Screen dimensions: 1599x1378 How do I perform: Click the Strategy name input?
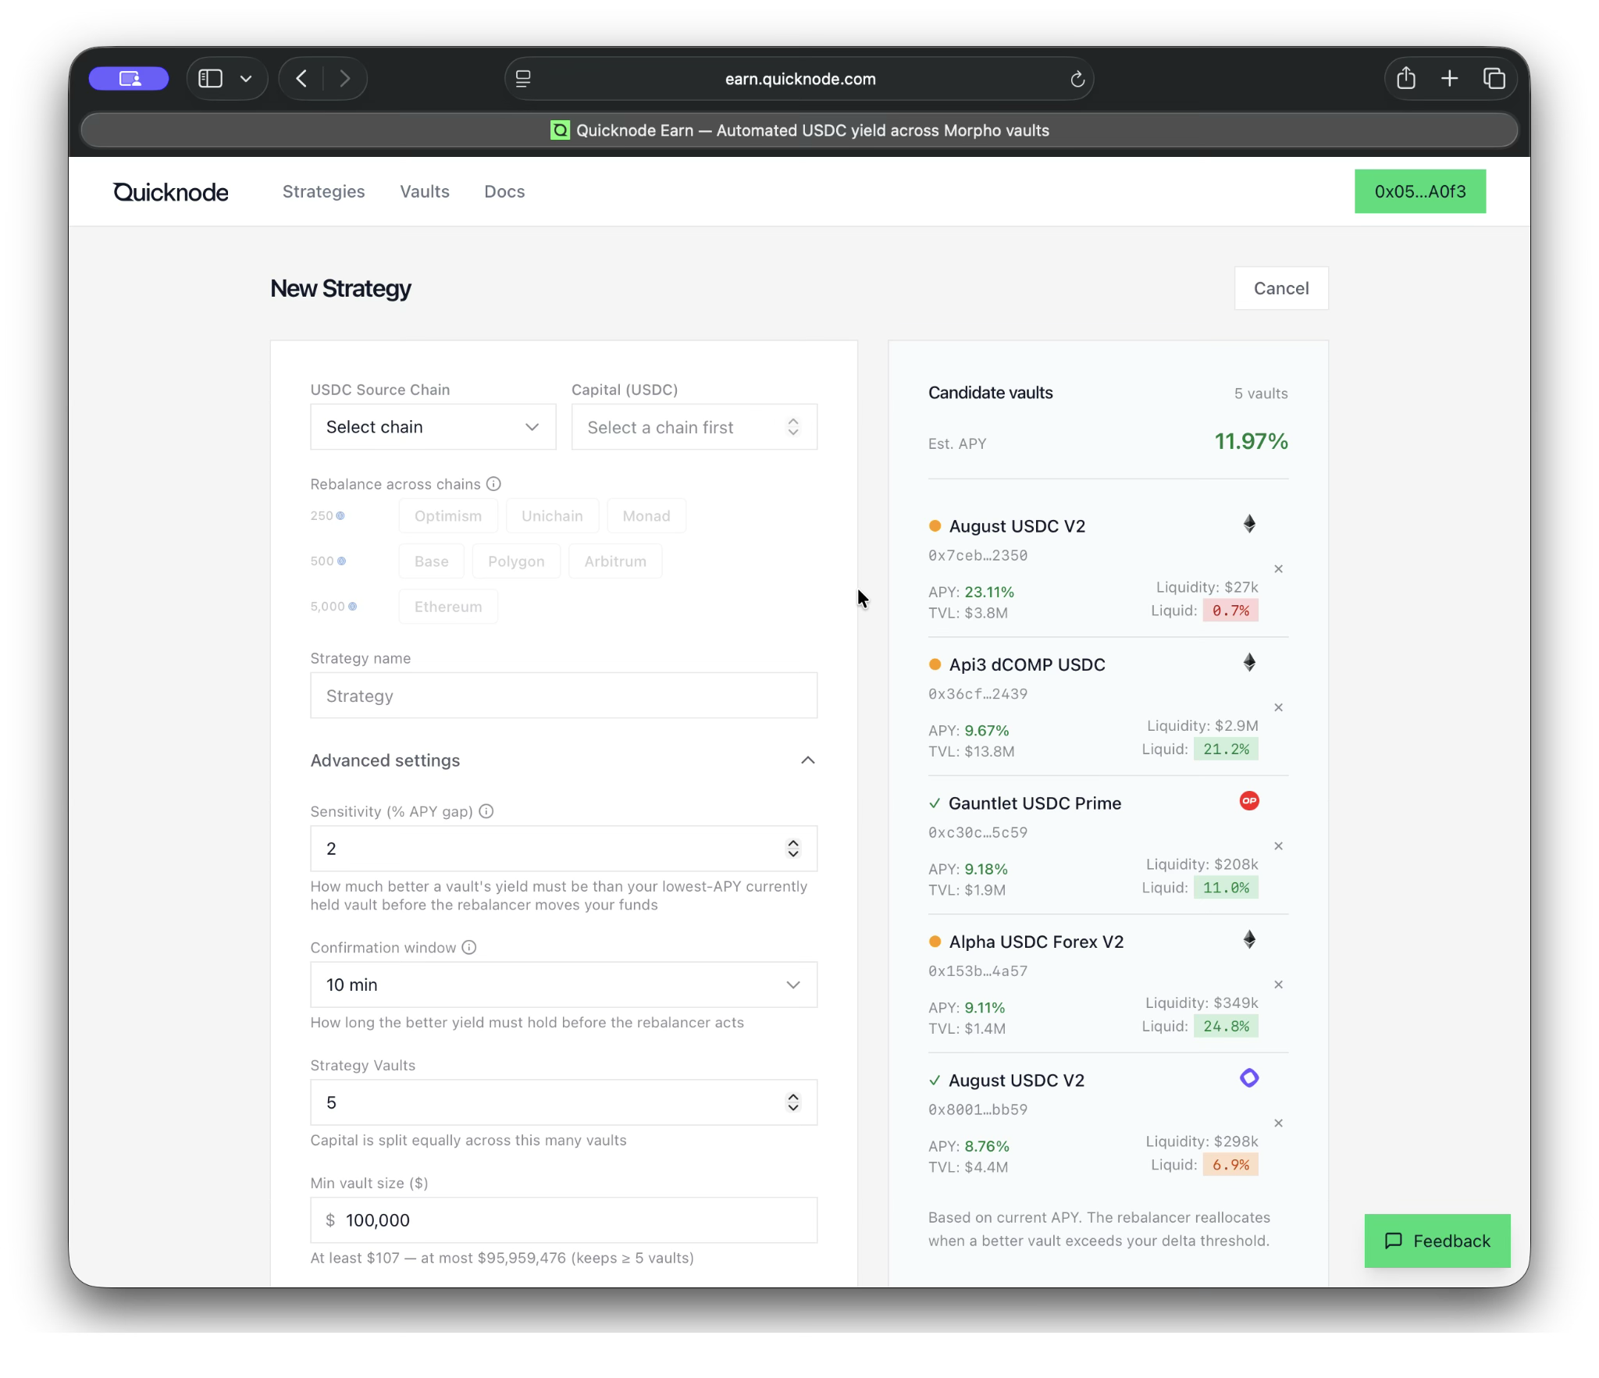(564, 696)
